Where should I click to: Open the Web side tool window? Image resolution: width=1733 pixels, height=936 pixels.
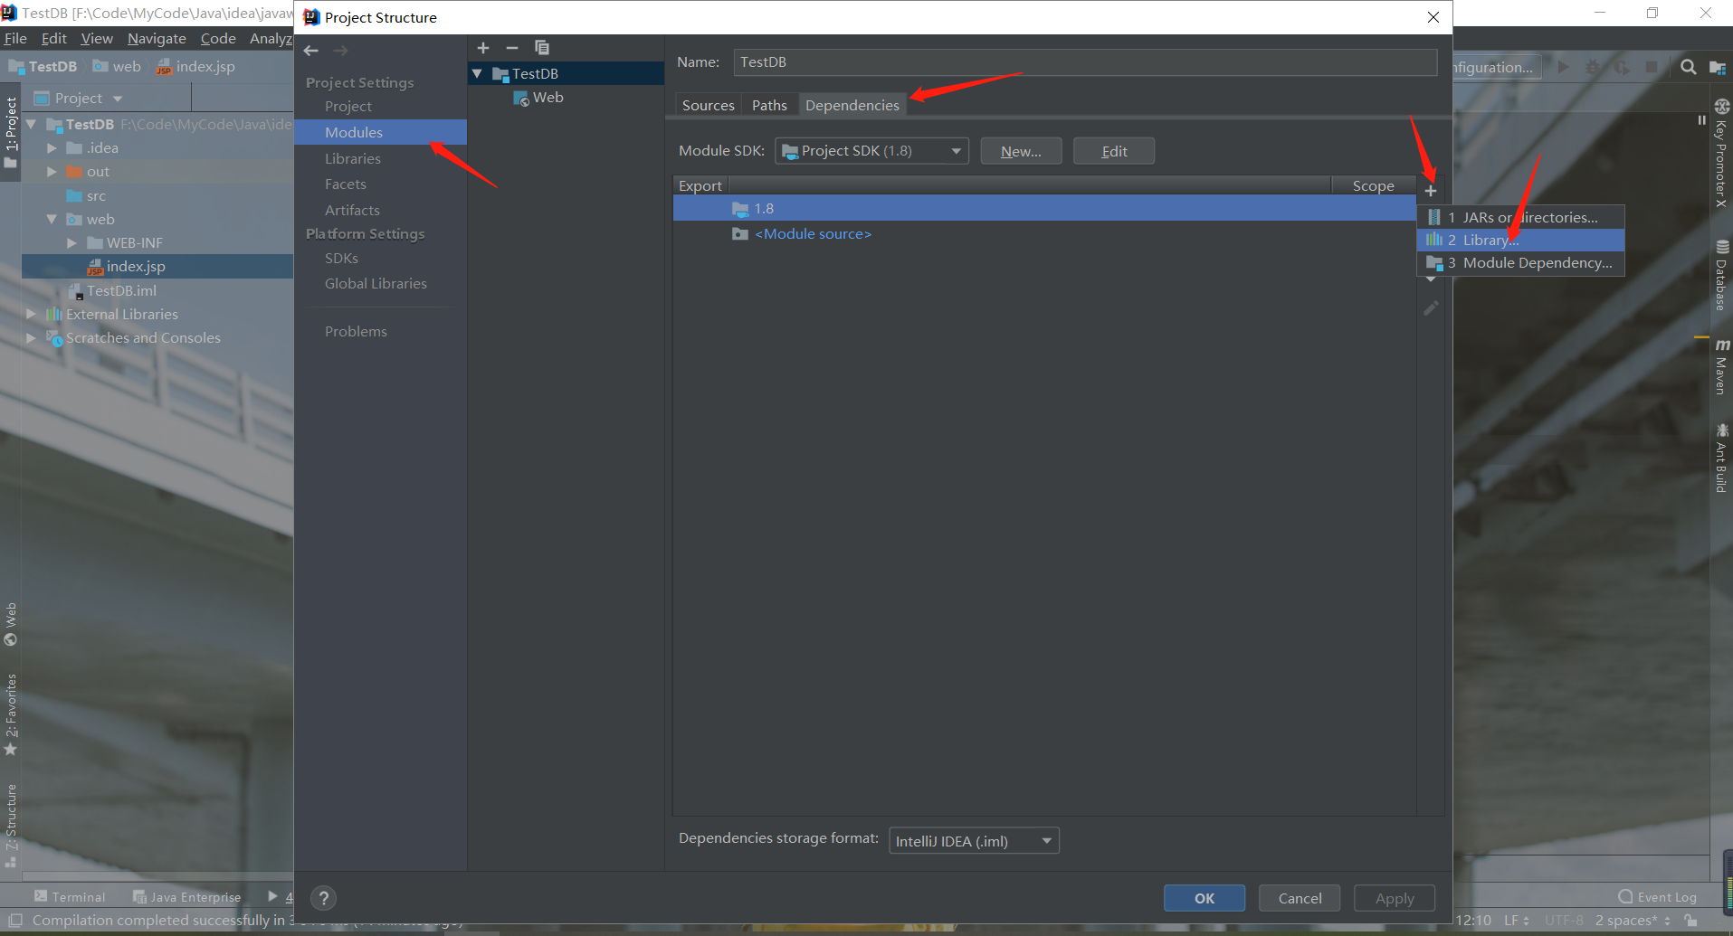(x=11, y=625)
